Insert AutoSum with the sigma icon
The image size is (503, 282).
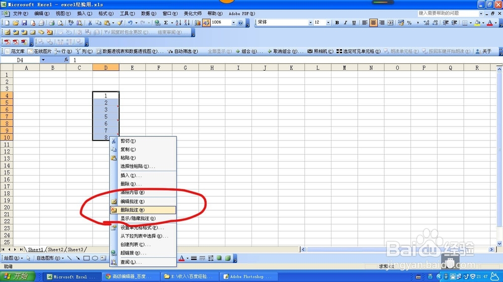166,23
